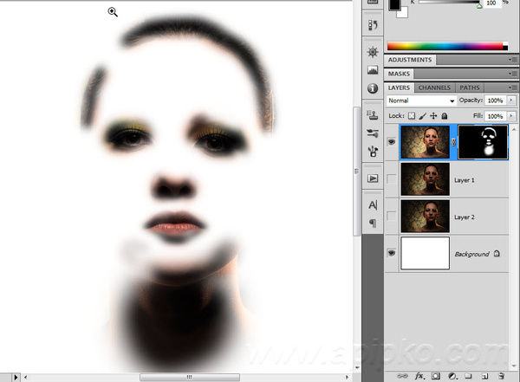The width and height of the screenshot is (520, 382).
Task: Click the Delete layer trash icon
Action: click(501, 376)
